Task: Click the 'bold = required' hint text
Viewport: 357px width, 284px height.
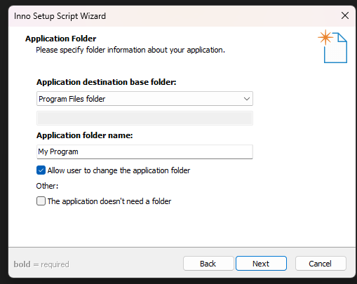Action: coord(41,264)
